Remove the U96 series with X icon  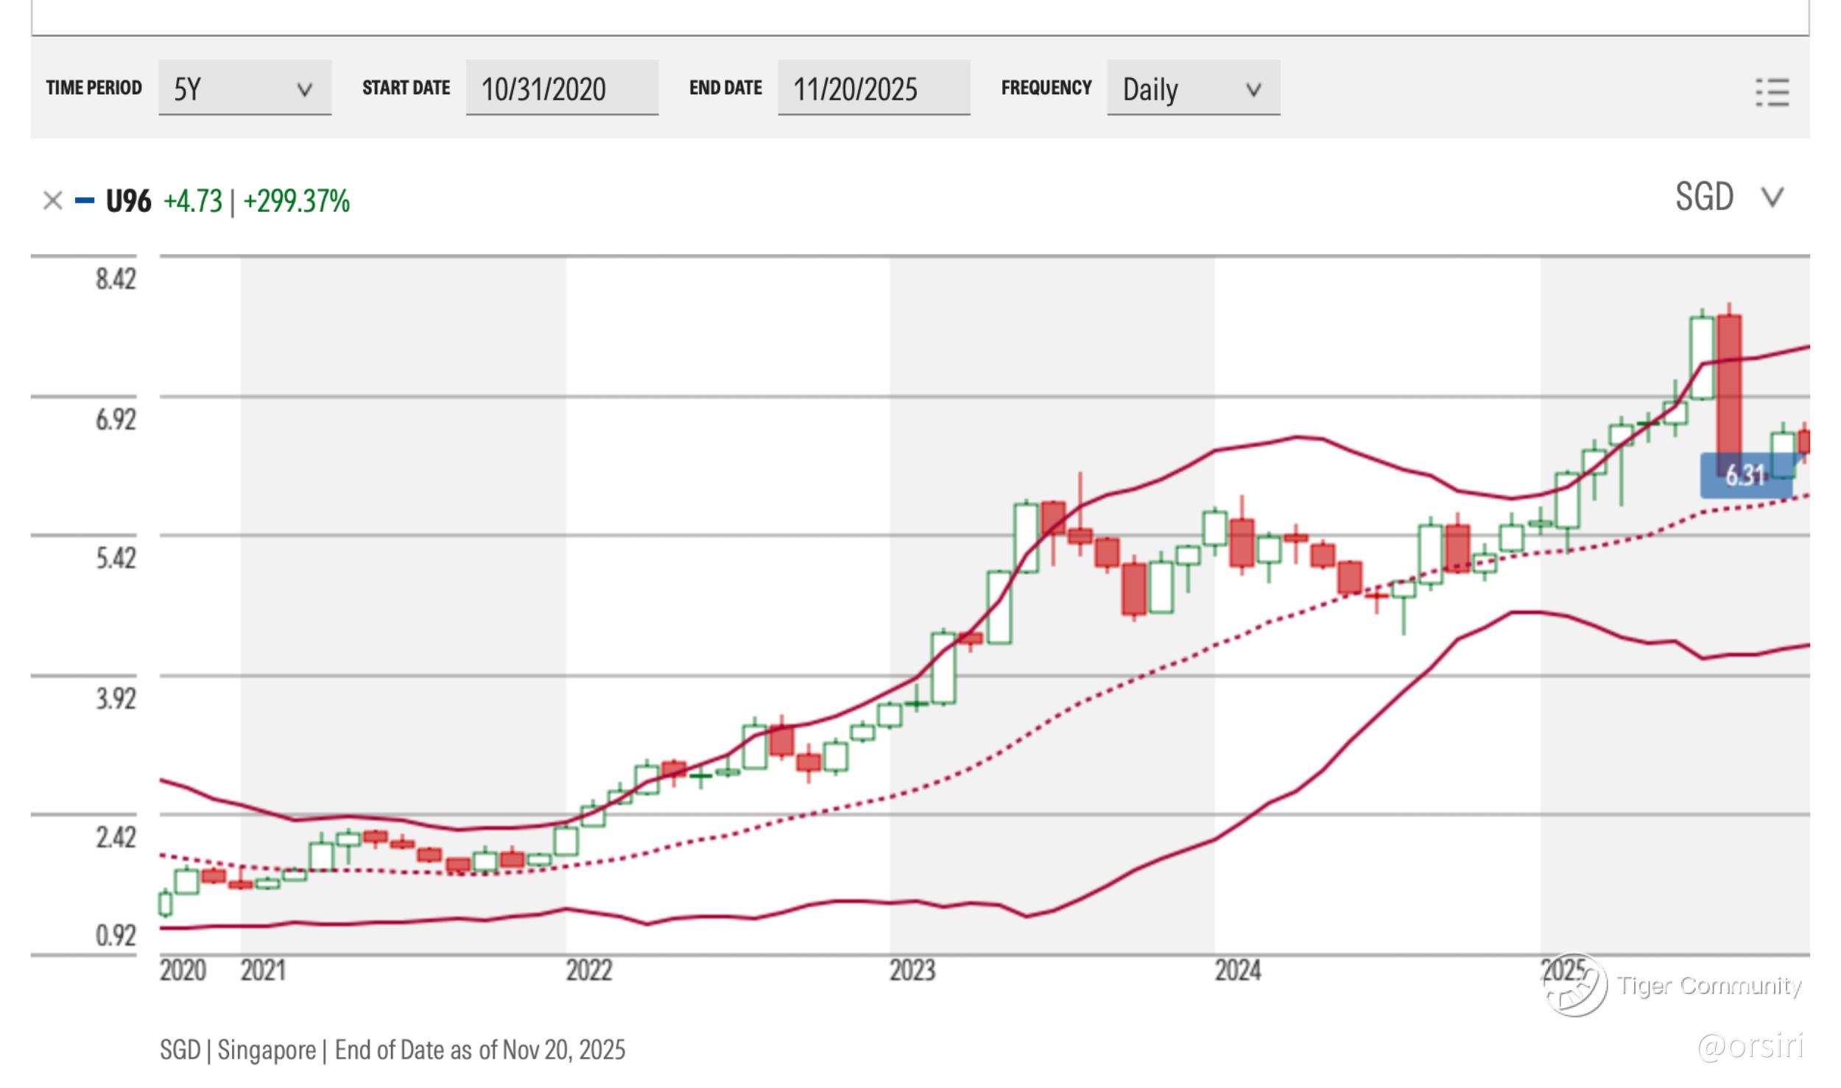52,200
